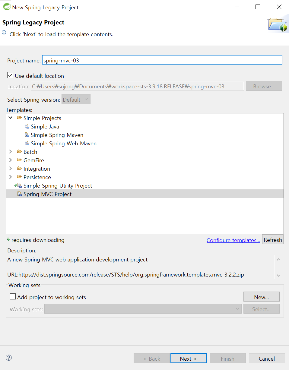Click the Spring folder wizard banner icon
Image resolution: width=289 pixels, height=370 pixels.
[278, 25]
